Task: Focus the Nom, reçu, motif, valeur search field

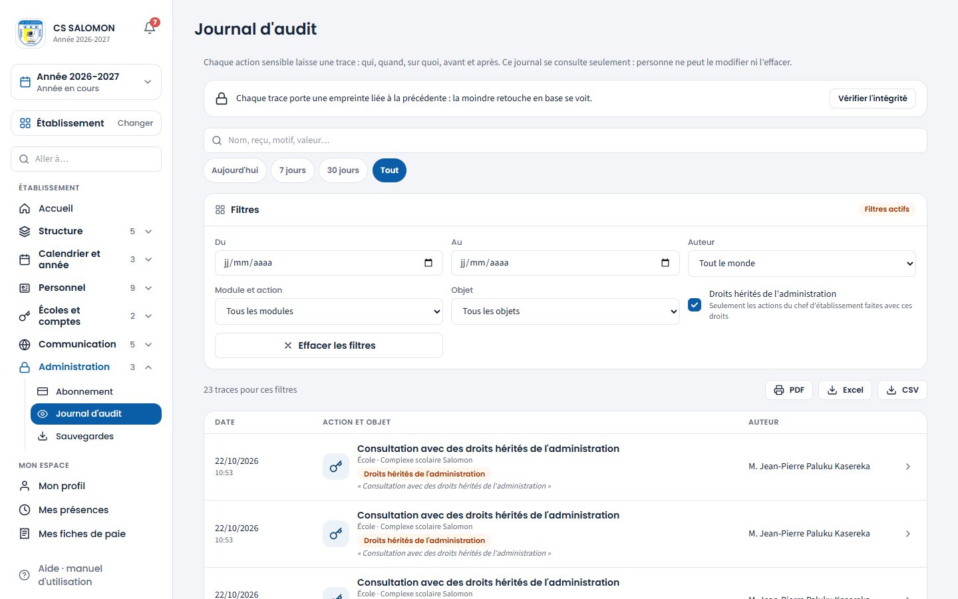Action: 565,140
